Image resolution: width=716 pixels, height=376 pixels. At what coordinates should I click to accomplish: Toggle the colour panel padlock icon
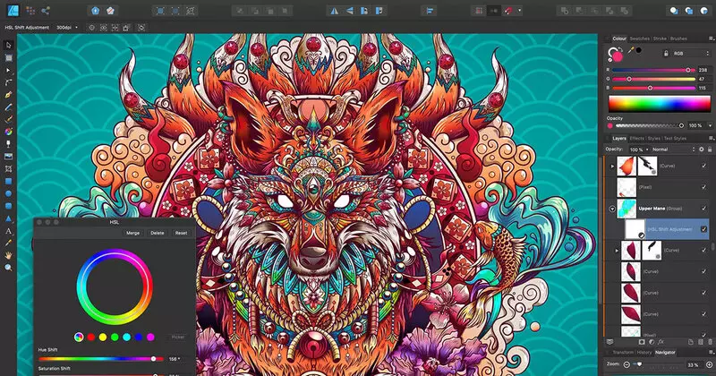pos(666,54)
